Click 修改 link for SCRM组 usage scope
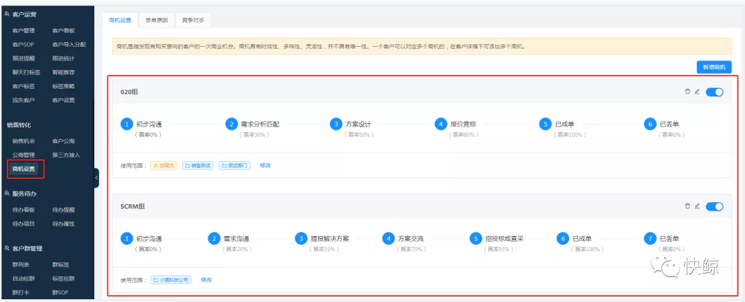Image resolution: width=745 pixels, height=302 pixels. tap(206, 280)
